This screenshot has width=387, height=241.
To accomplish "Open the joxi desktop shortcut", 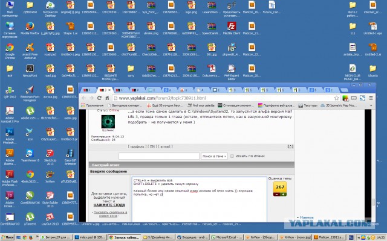I will point(30,133).
